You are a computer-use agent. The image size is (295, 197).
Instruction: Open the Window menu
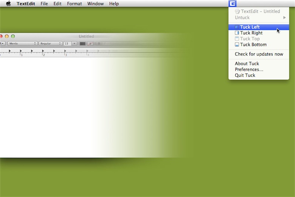[95, 3]
